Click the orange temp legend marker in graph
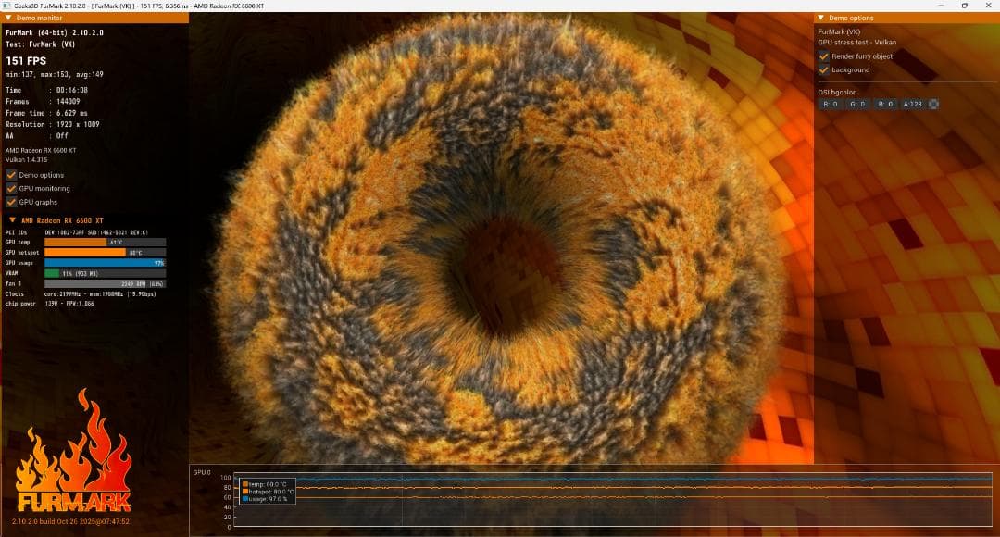Viewport: 1000px width, 537px height. pos(245,483)
